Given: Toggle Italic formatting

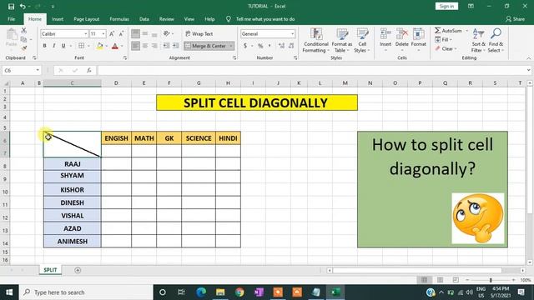Looking at the screenshot, I should click(x=53, y=46).
